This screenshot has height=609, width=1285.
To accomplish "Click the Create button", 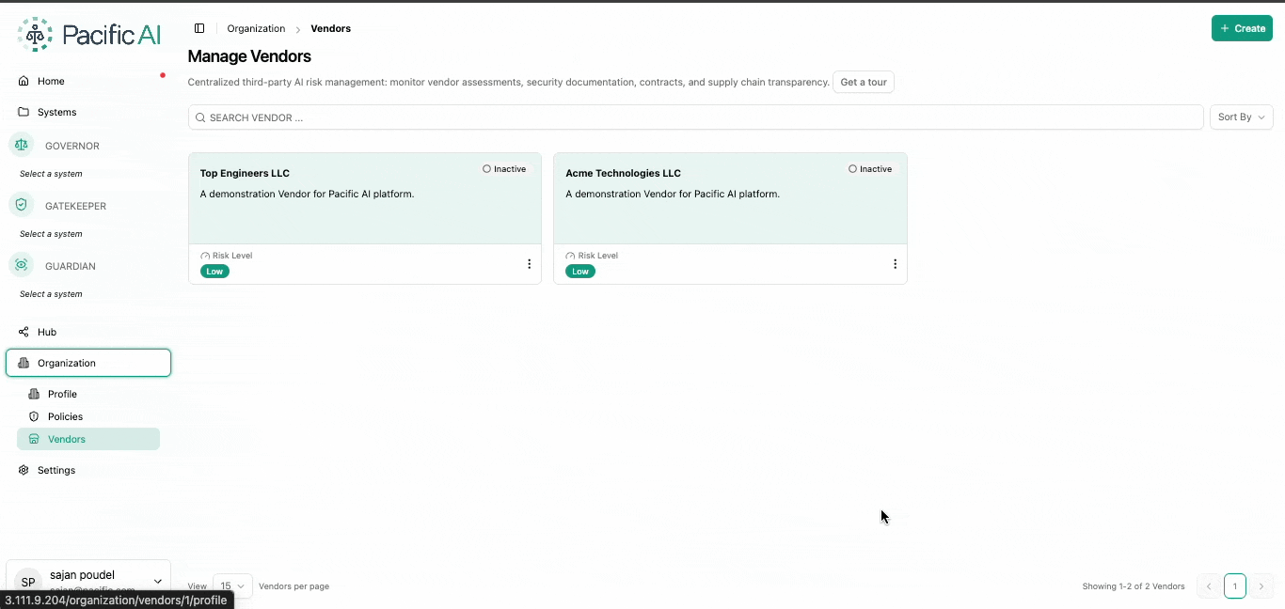I will pos(1242,28).
